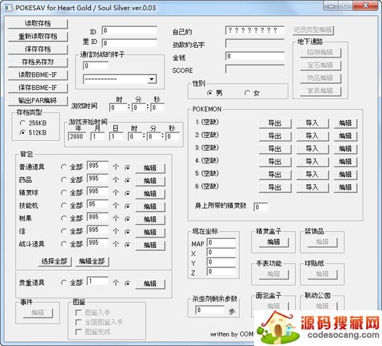Screen dimensions: 382x346
Task: Click the MAP coordinate field
Action: pos(221,243)
